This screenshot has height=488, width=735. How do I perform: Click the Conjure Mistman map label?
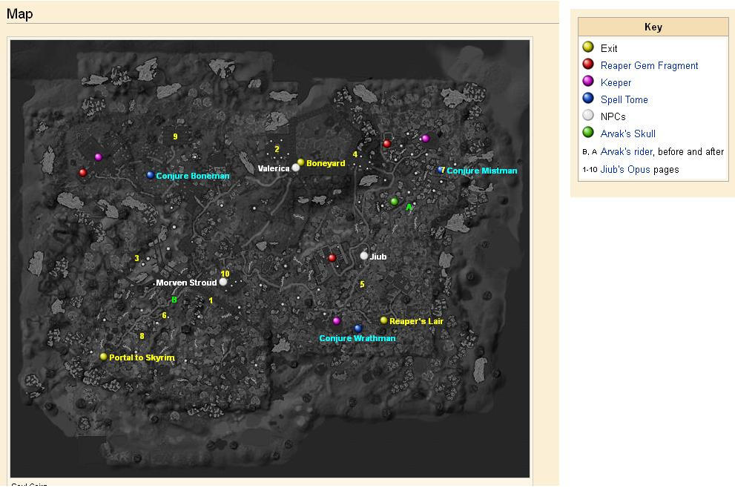coord(482,171)
